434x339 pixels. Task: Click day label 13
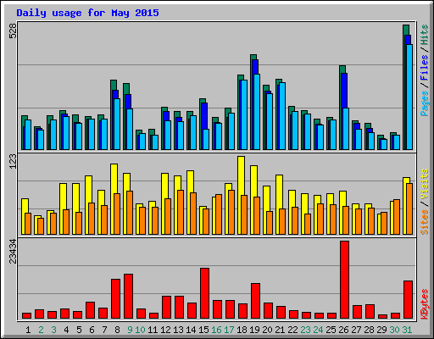point(178,330)
